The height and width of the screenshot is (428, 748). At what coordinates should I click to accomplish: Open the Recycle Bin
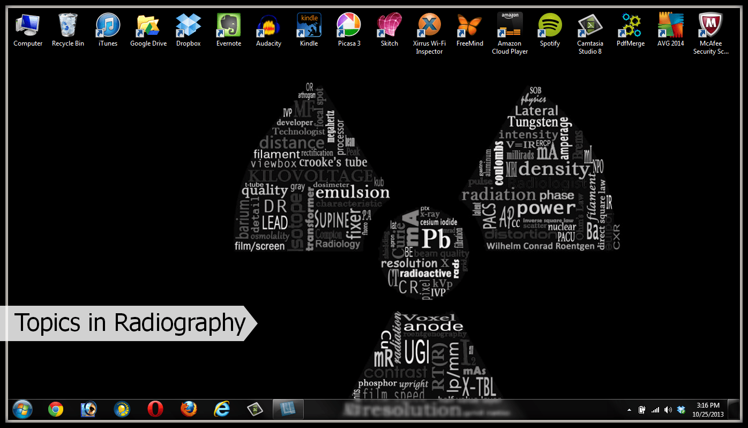[x=68, y=29]
